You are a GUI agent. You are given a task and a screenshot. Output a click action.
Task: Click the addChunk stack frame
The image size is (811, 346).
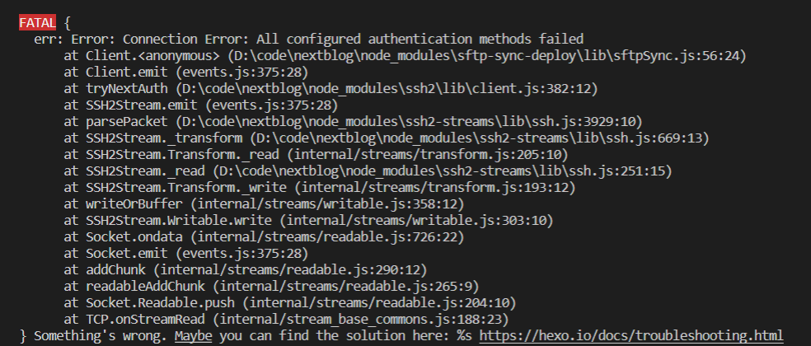pos(246,270)
